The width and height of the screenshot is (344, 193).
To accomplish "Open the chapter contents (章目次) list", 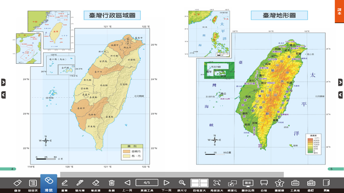I will coord(33,183).
